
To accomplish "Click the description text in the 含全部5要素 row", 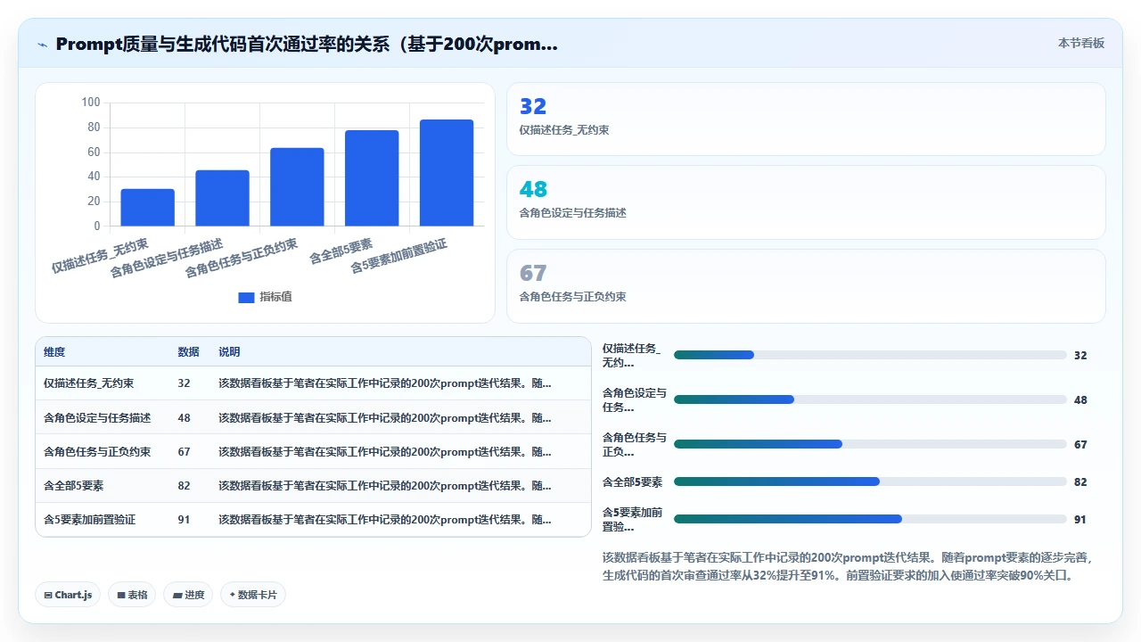I will point(385,485).
